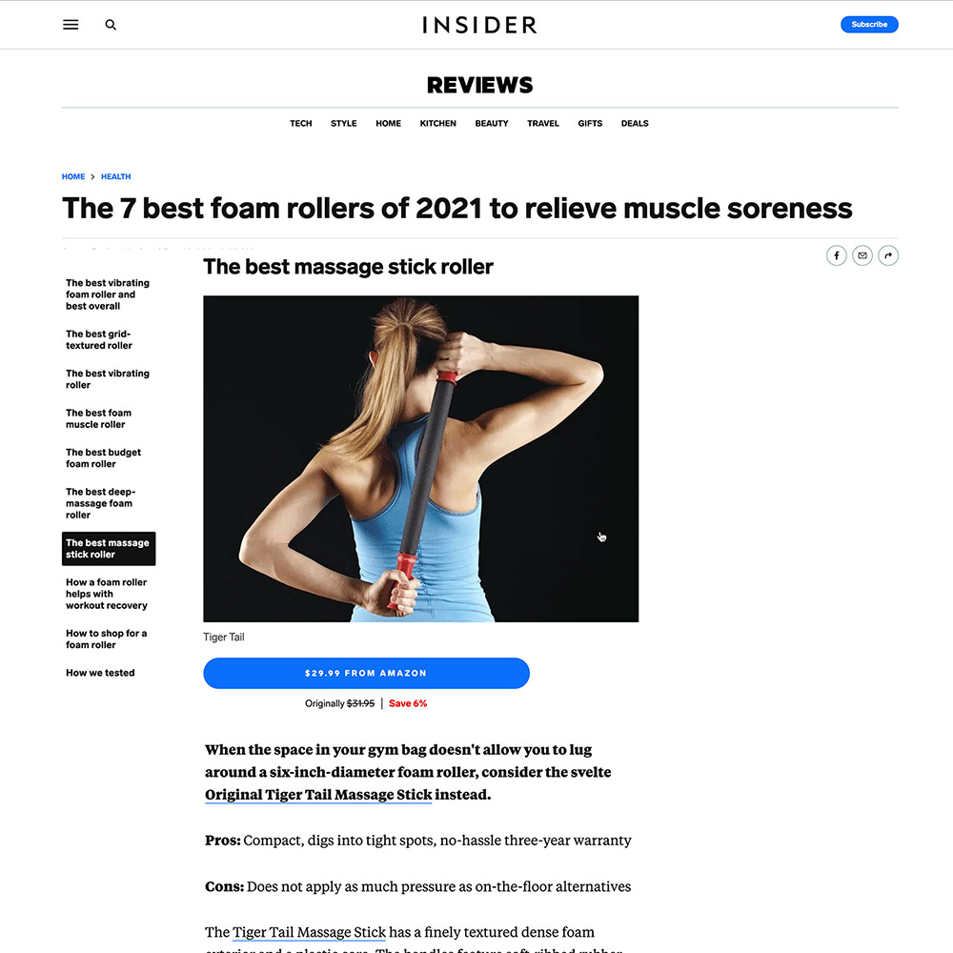This screenshot has width=953, height=953.
Task: Click the Subscribe button
Action: click(869, 25)
